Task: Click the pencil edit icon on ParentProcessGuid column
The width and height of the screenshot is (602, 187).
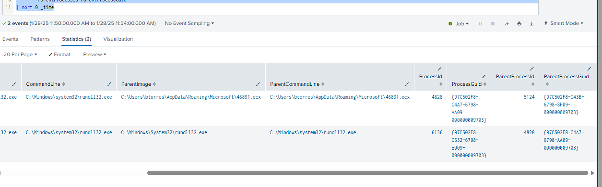Action: click(x=589, y=69)
